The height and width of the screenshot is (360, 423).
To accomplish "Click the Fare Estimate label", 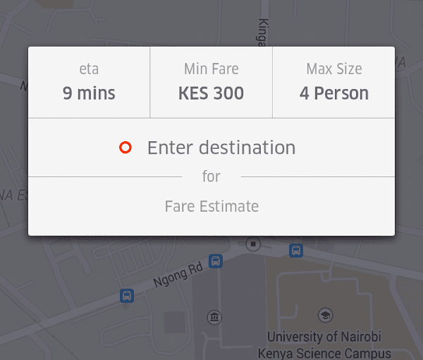I will (211, 206).
